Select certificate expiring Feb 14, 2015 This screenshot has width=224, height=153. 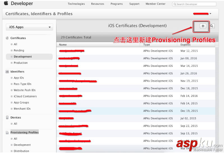click(x=136, y=103)
